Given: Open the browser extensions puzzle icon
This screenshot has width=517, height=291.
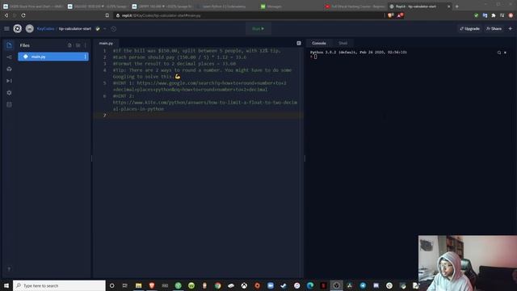Looking at the screenshot, I should [494, 15].
